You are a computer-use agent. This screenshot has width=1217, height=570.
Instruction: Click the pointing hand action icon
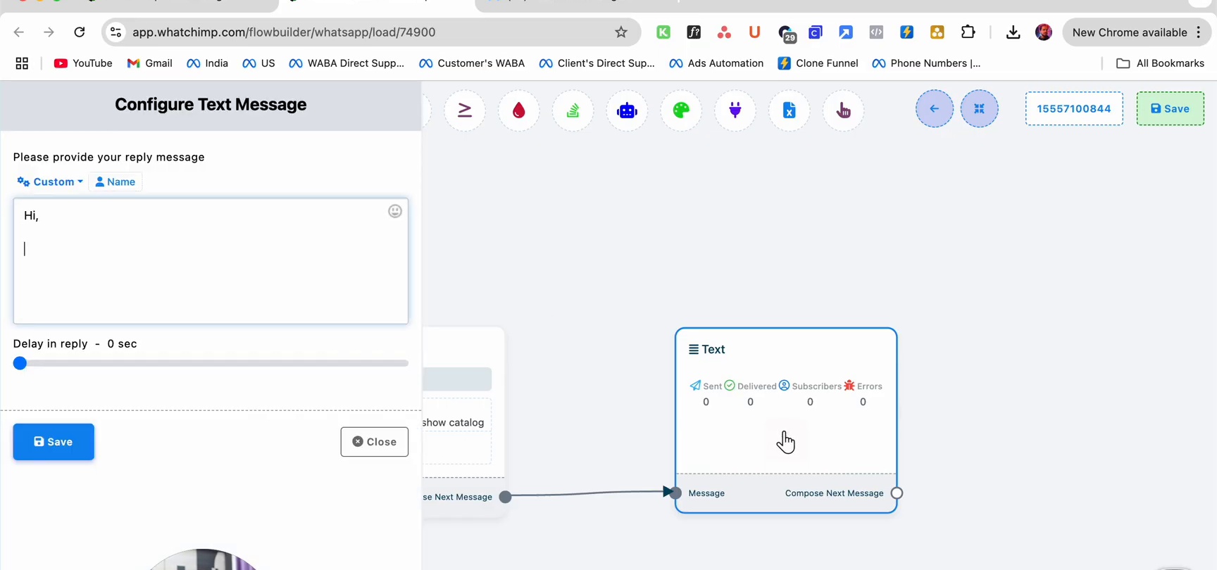[x=843, y=110]
